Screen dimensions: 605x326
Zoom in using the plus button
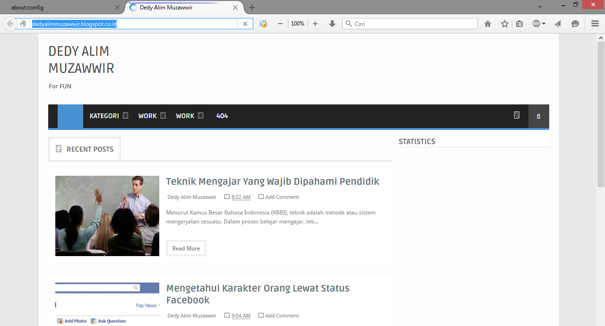[x=315, y=24]
